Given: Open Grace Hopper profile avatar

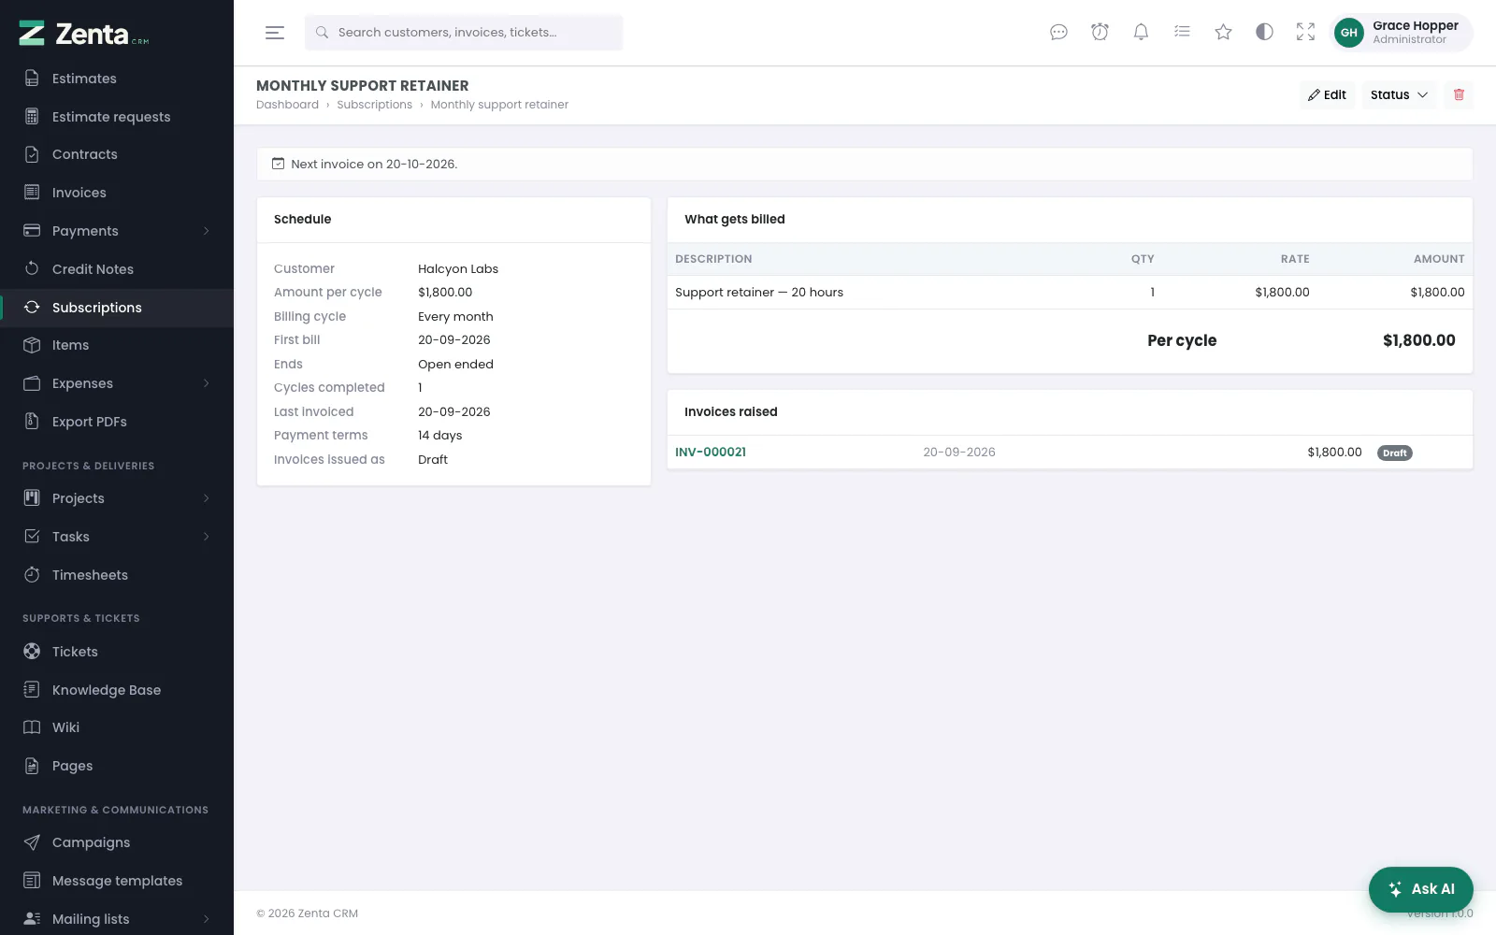Looking at the screenshot, I should point(1348,33).
